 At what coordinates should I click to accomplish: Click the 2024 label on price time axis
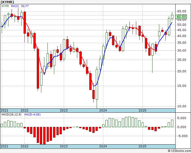[x=103, y=110]
